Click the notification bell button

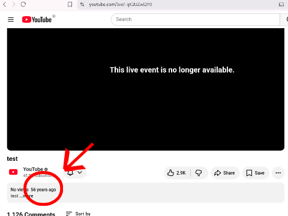click(x=70, y=173)
